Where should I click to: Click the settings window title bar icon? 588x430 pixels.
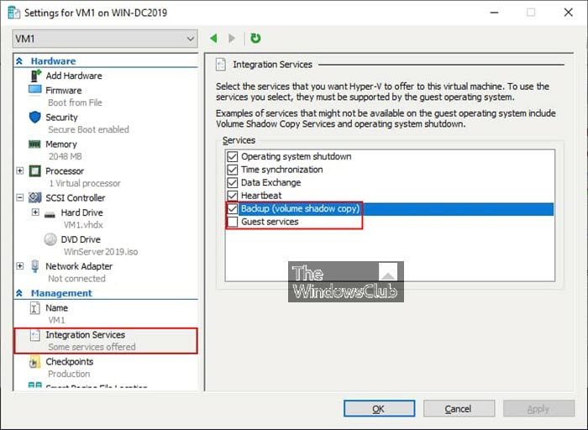pos(13,13)
